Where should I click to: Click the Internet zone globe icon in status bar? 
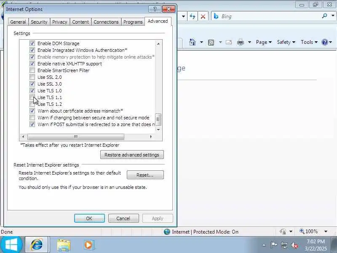167,231
